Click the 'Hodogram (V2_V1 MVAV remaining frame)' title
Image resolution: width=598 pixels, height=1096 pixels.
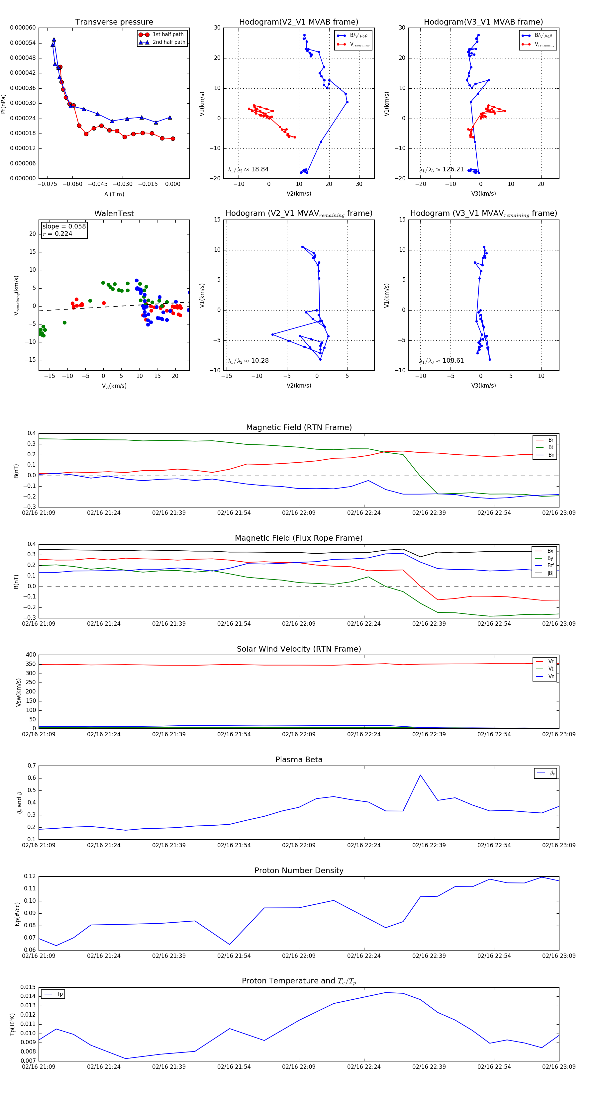pyautogui.click(x=299, y=214)
